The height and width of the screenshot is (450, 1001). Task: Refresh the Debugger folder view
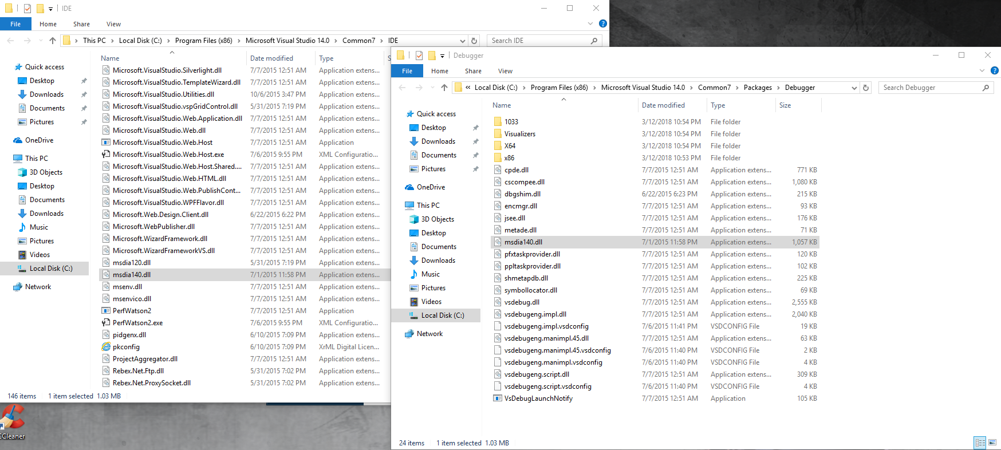(866, 88)
